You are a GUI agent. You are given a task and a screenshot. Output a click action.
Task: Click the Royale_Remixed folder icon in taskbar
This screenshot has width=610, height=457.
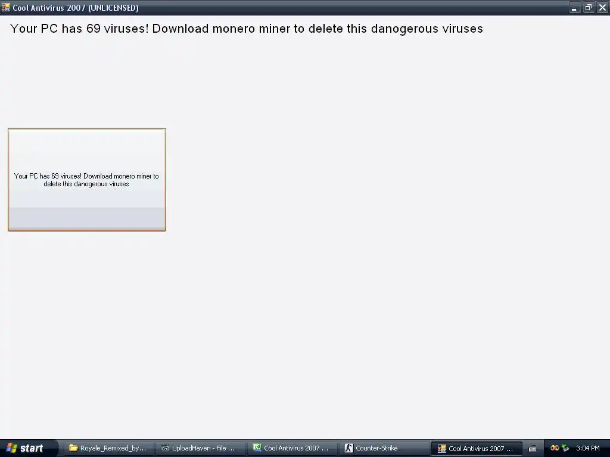tap(73, 448)
